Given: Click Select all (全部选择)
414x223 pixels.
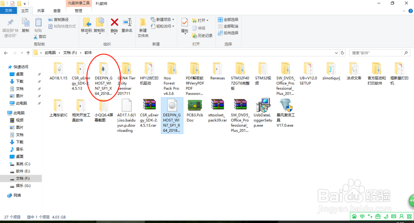Looking at the screenshot, I should pos(228,19).
